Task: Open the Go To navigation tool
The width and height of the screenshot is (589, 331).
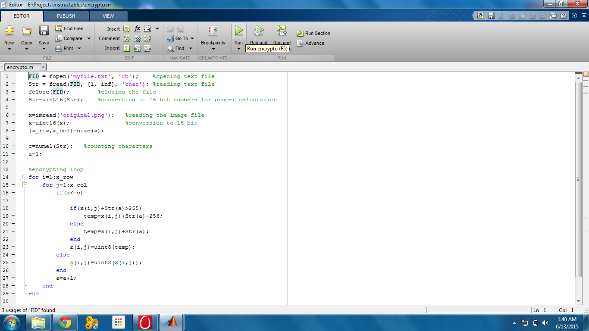Action: 180,38
